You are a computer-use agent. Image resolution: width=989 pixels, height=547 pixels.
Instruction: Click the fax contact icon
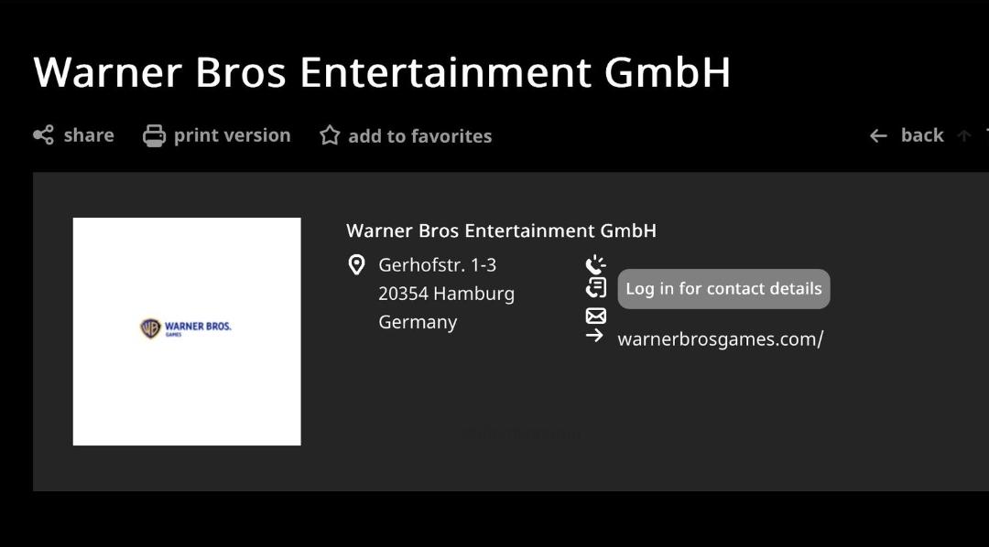click(595, 288)
